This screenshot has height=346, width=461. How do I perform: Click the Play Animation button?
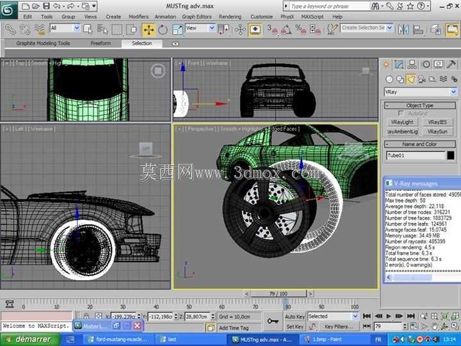click(389, 316)
